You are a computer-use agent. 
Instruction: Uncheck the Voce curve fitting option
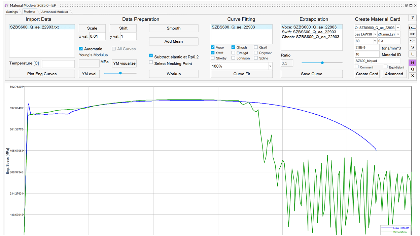click(x=213, y=47)
